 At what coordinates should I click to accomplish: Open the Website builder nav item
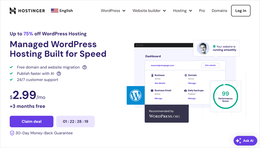pyautogui.click(x=149, y=11)
